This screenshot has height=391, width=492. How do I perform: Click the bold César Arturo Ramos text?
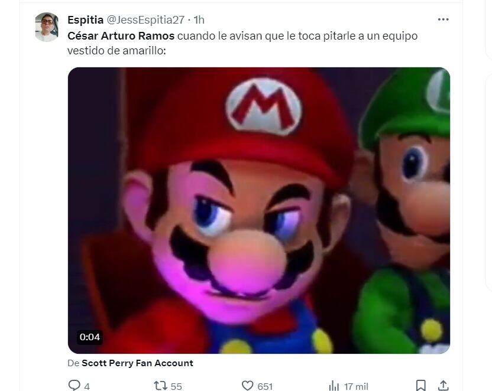pos(121,36)
